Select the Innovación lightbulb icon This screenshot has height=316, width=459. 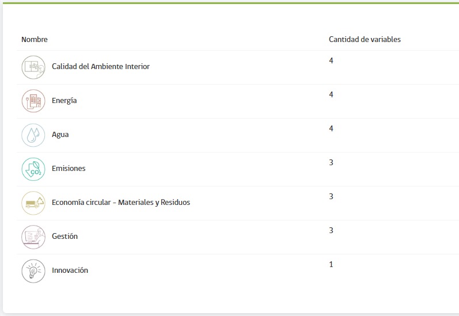pyautogui.click(x=33, y=271)
